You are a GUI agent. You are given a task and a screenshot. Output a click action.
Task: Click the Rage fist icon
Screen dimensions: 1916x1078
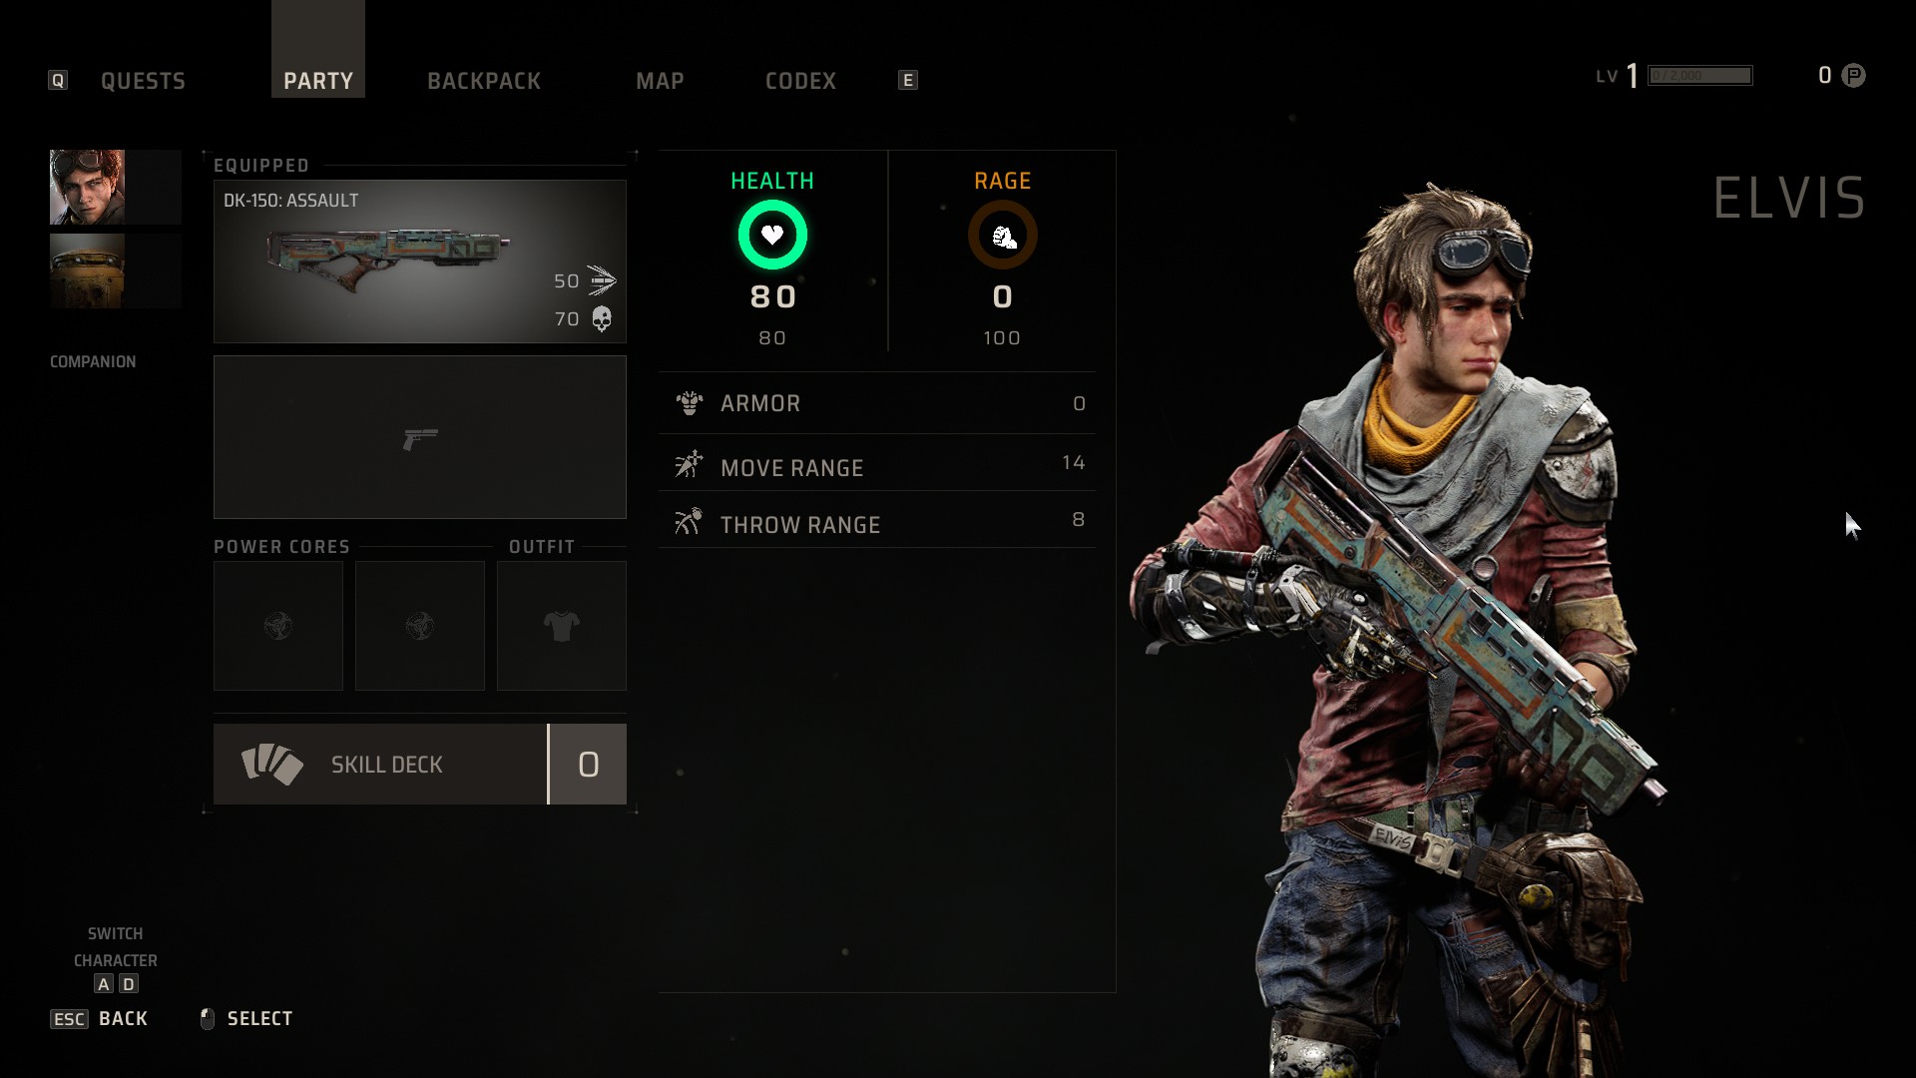[x=1003, y=236]
